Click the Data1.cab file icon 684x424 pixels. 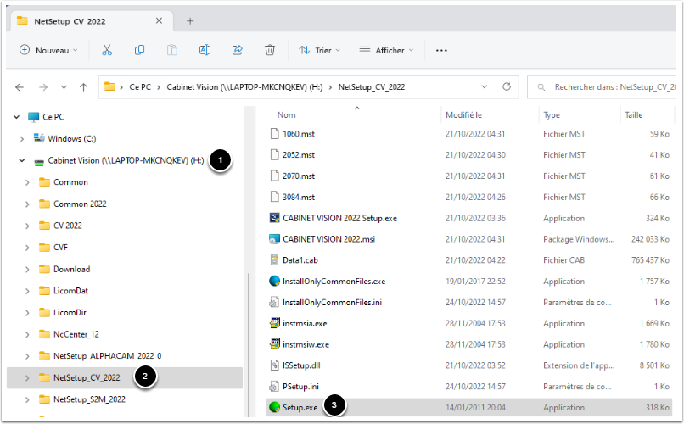(274, 260)
